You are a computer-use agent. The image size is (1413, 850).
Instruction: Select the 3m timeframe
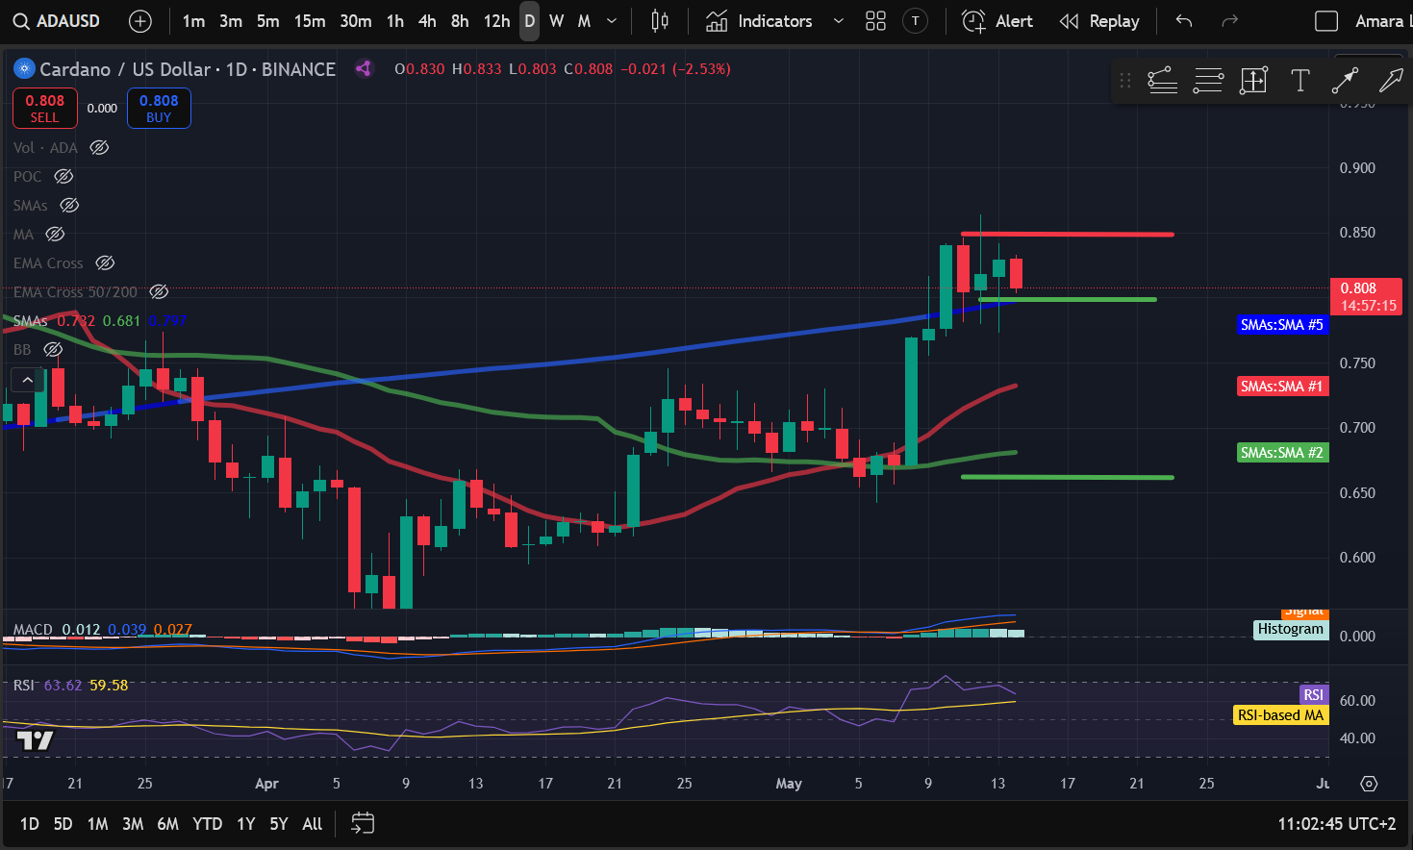(x=231, y=21)
